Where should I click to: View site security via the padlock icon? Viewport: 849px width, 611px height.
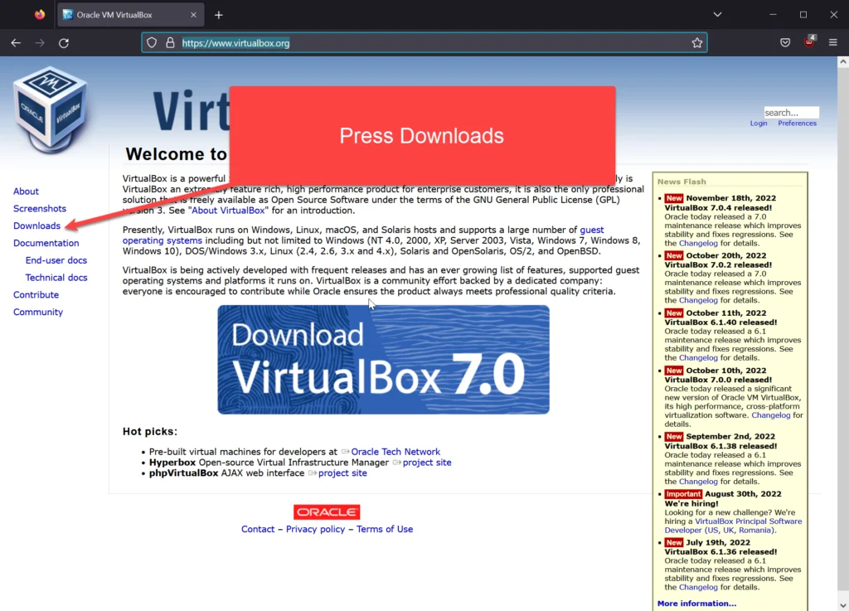pyautogui.click(x=170, y=42)
